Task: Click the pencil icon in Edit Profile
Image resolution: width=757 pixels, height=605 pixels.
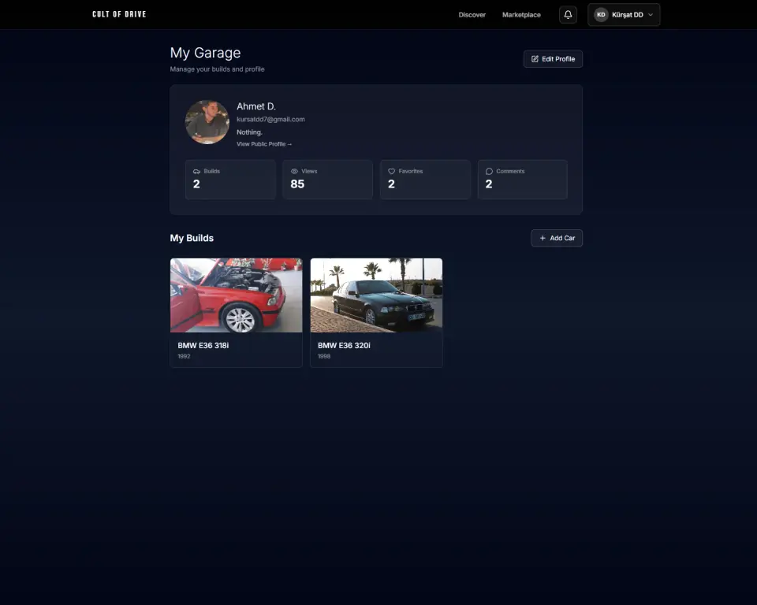Action: 535,59
